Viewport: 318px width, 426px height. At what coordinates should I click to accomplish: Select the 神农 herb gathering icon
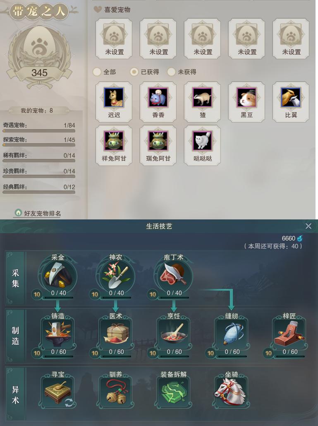116,276
